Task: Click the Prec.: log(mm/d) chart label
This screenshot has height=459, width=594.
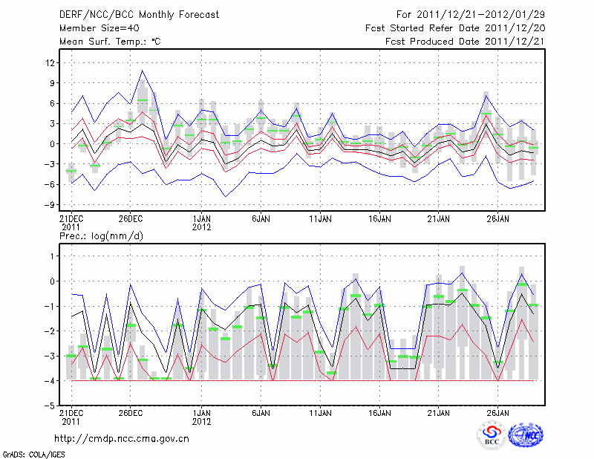Action: pyautogui.click(x=100, y=235)
